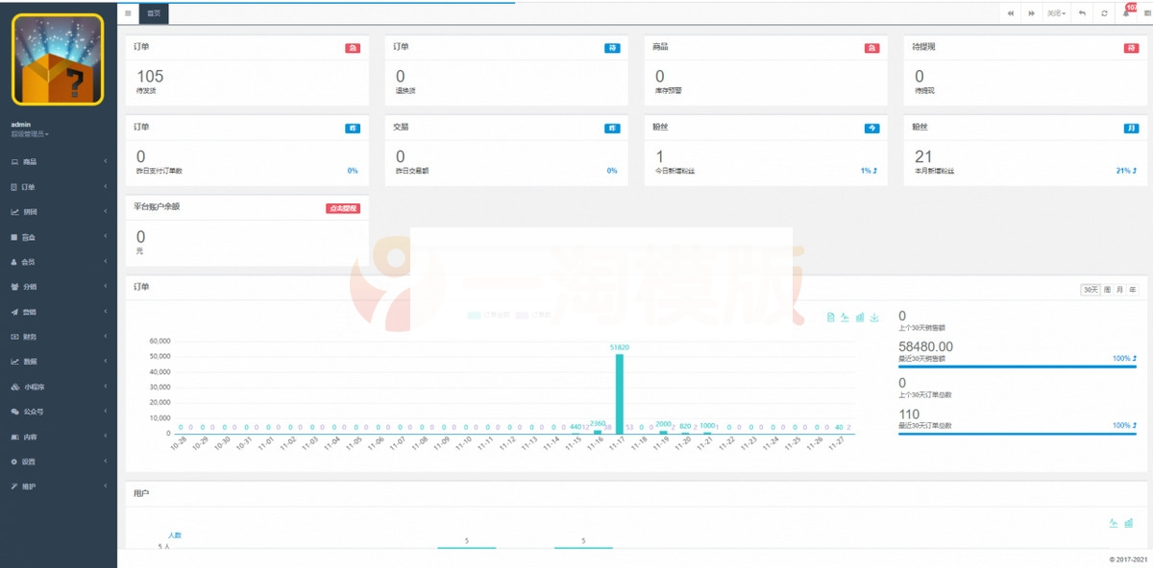The image size is (1153, 568).
Task: Switch to the 首页 tab
Action: pos(155,13)
